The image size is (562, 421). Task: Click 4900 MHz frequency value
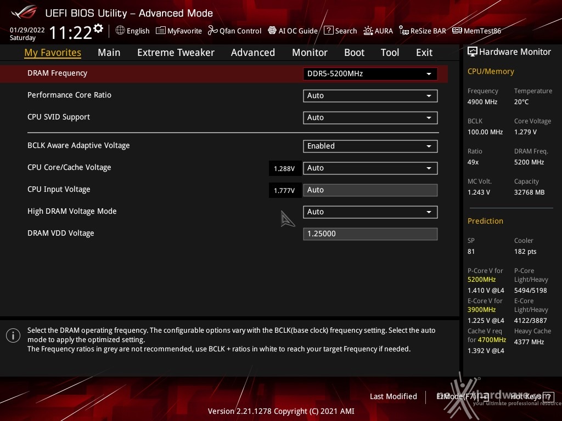[x=482, y=101]
